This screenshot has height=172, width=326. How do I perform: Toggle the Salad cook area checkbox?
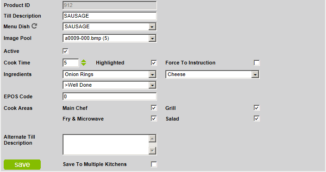tap(257, 119)
